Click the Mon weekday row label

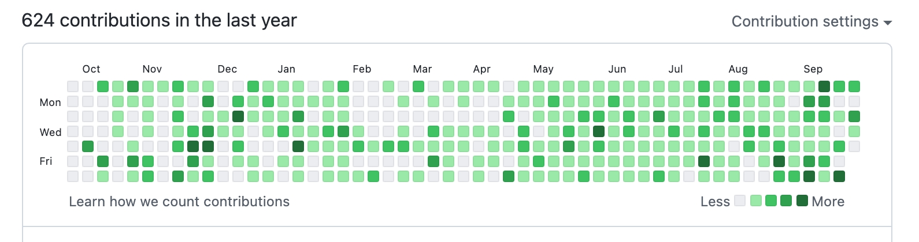point(50,103)
